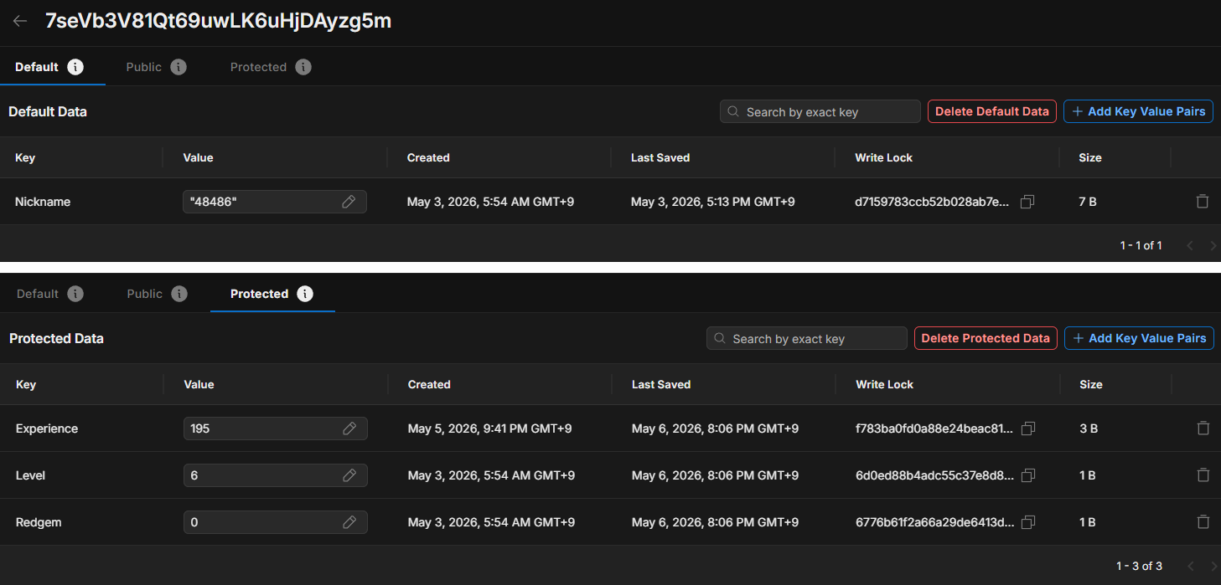Go to next page in Protected Data pagination
This screenshot has width=1221, height=585.
coord(1213,567)
